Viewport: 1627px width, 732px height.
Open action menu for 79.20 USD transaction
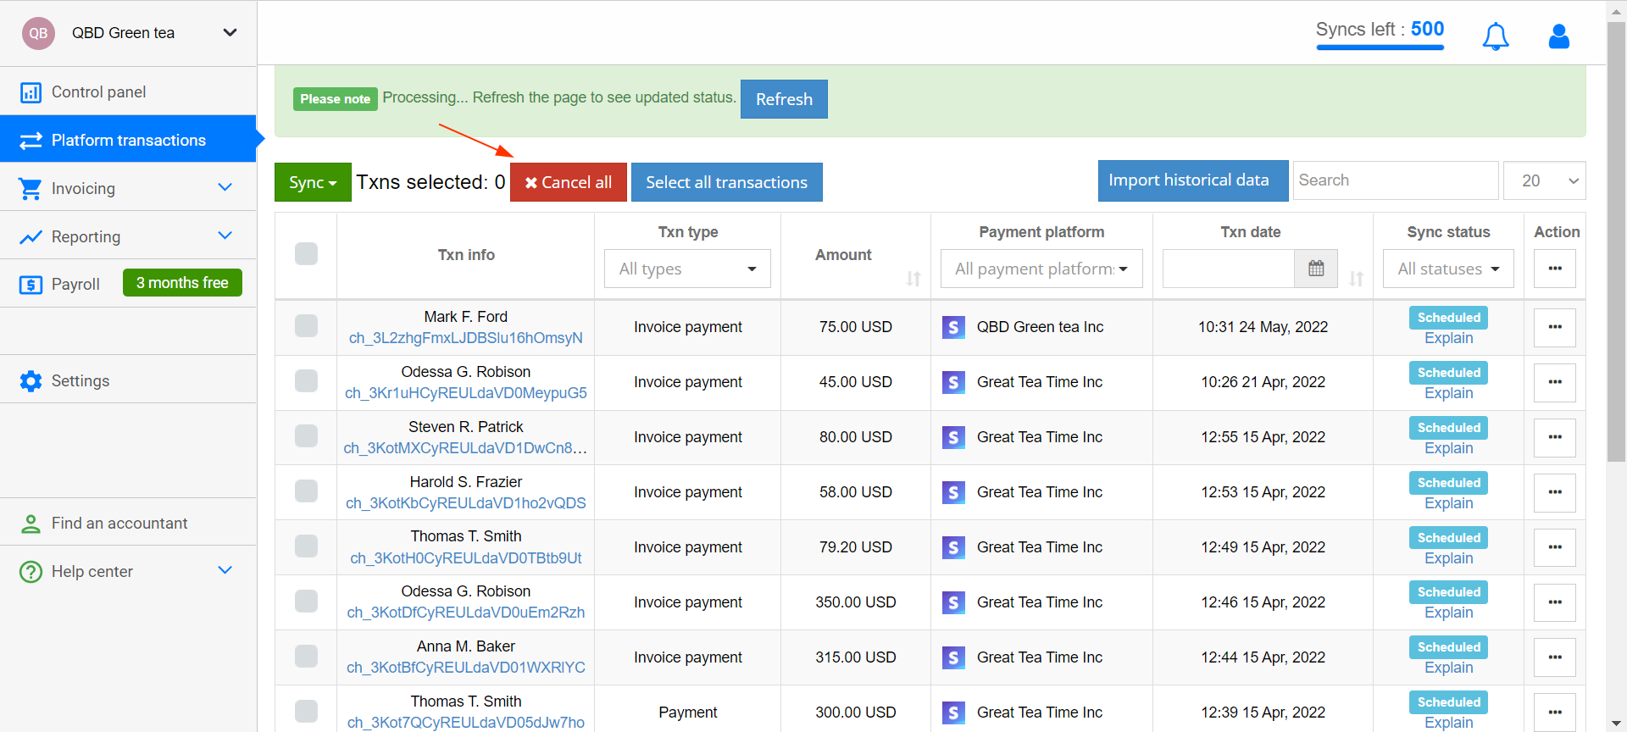[1555, 547]
